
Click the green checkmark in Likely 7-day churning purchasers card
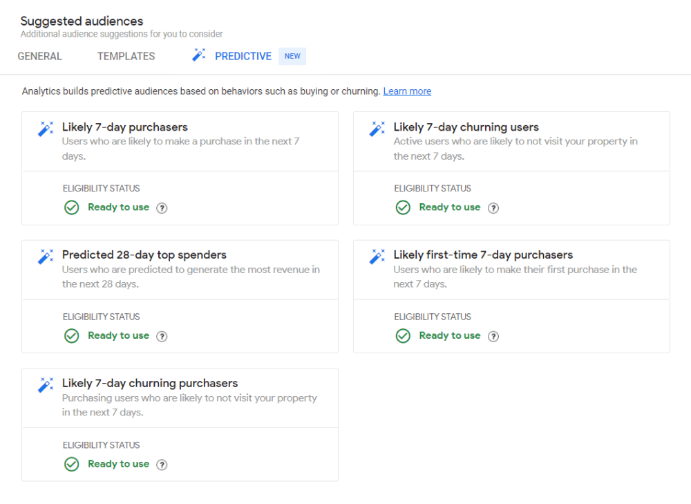pos(71,465)
